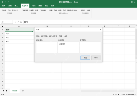
Task: Open the 方向 orientation dropdown
Action: (9, 10)
